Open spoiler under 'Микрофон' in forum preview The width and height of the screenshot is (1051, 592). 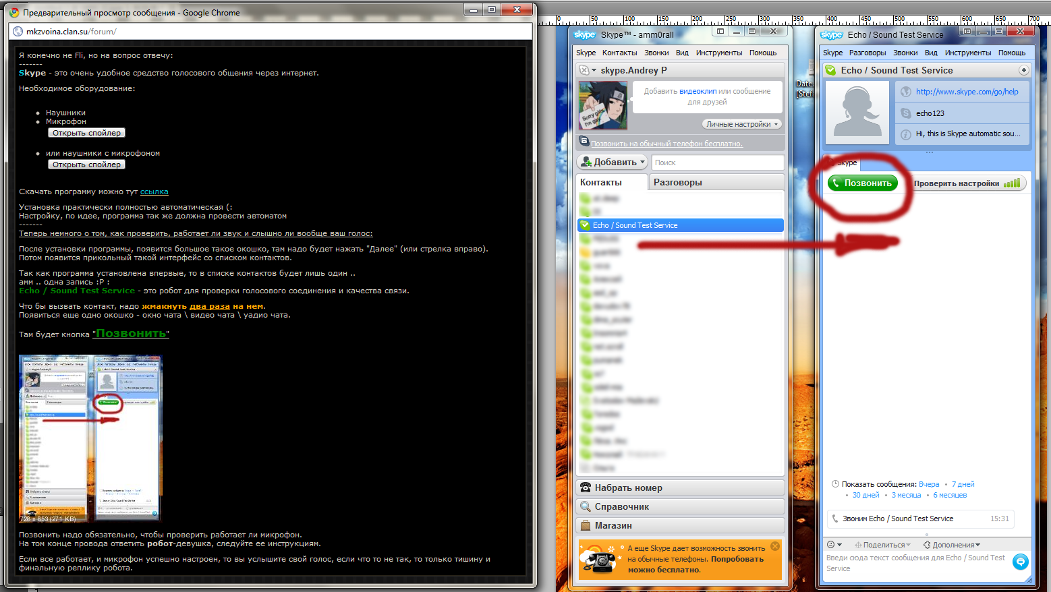pos(86,133)
